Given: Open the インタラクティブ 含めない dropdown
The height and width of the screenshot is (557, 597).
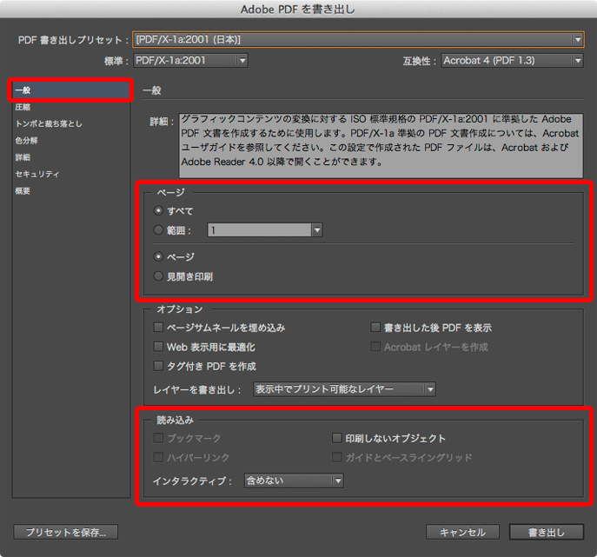Looking at the screenshot, I should pos(294,481).
